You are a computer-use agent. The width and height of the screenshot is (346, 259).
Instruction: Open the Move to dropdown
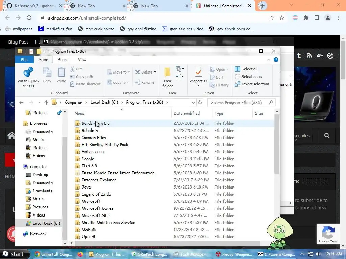119,72
